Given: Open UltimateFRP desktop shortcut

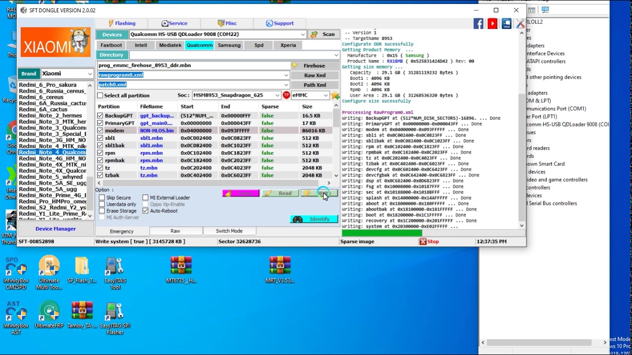Looking at the screenshot, I should 49,315.
